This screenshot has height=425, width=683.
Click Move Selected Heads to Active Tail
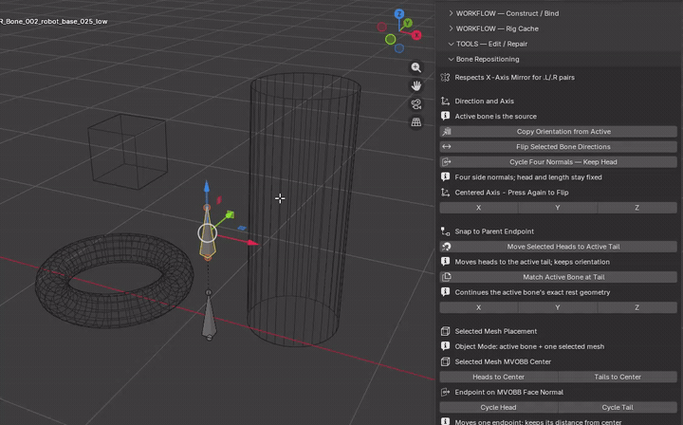point(559,247)
